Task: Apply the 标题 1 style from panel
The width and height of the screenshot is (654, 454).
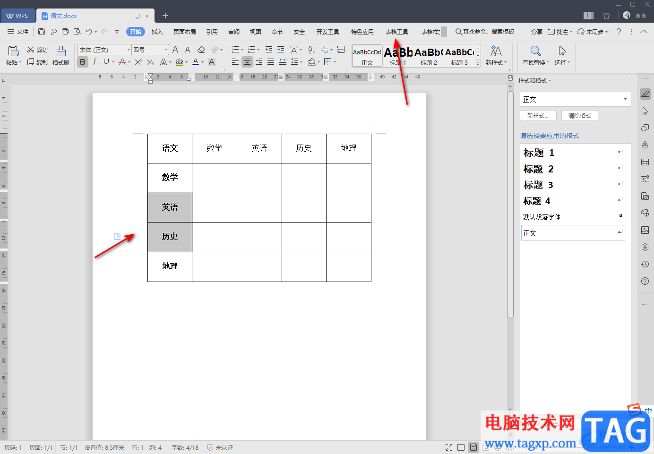Action: click(x=573, y=153)
